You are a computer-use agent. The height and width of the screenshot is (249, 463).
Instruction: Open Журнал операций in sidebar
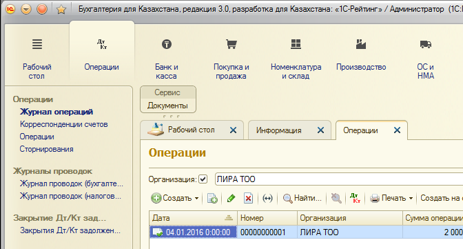(56, 112)
